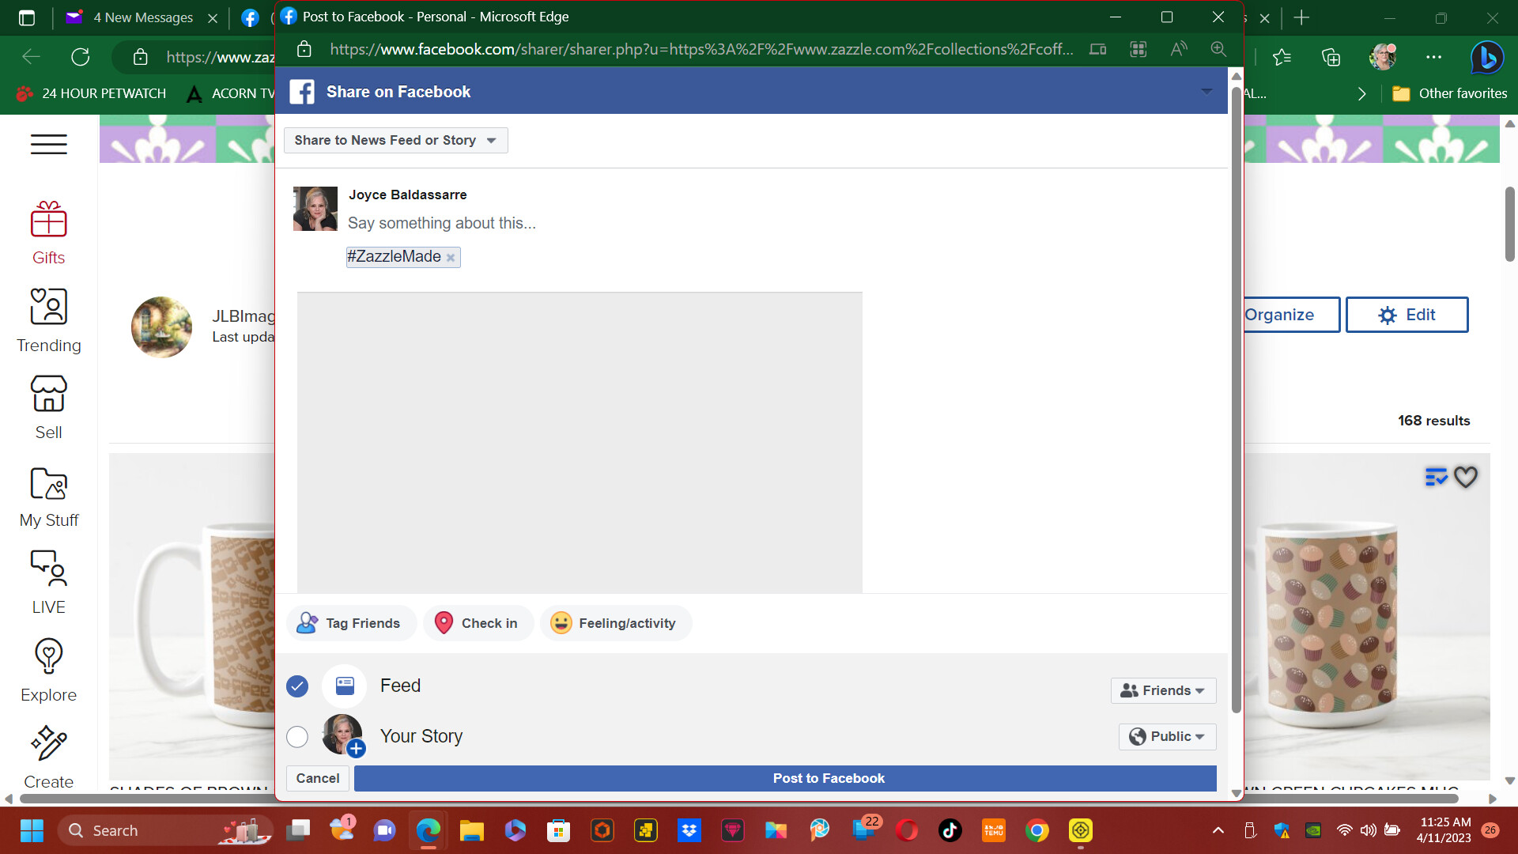
Task: Click the Edge profile picture icon
Action: [1383, 57]
